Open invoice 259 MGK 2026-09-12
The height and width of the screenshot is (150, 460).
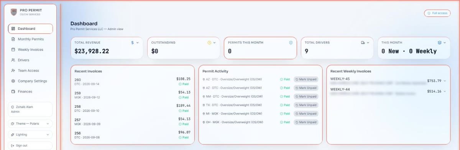[x=133, y=95]
